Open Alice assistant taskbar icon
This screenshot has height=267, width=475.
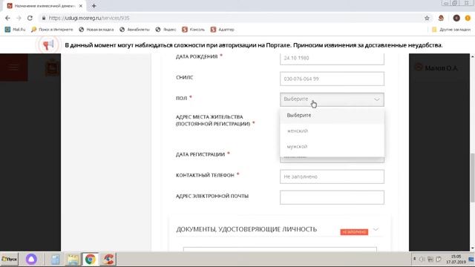[x=31, y=259]
